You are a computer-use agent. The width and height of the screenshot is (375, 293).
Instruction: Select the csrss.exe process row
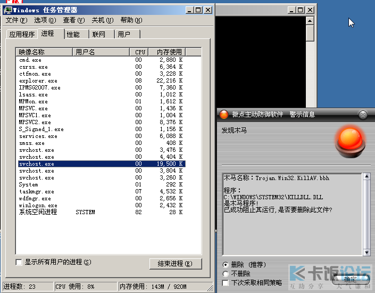click(x=102, y=67)
